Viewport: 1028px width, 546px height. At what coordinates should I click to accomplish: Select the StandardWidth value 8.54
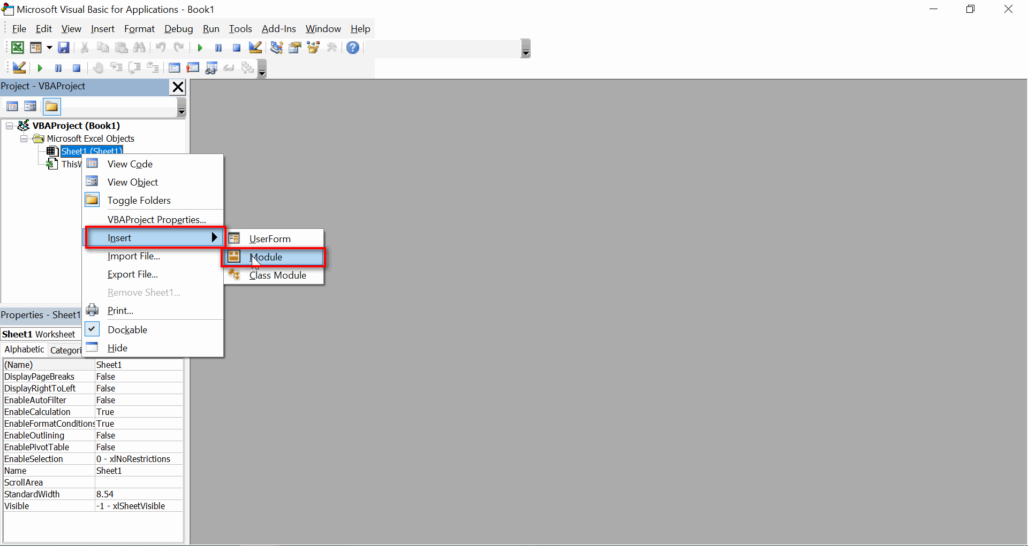[x=139, y=494]
